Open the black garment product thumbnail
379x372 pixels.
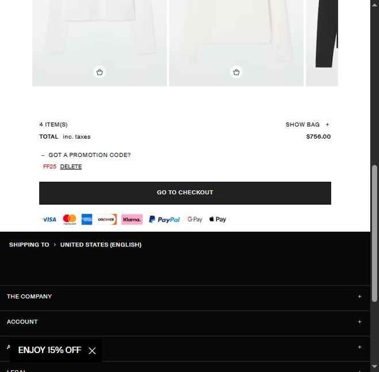click(x=322, y=43)
